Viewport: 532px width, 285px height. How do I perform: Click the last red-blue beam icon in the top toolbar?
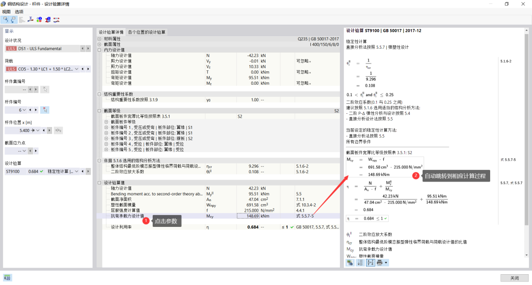pyautogui.click(x=57, y=20)
